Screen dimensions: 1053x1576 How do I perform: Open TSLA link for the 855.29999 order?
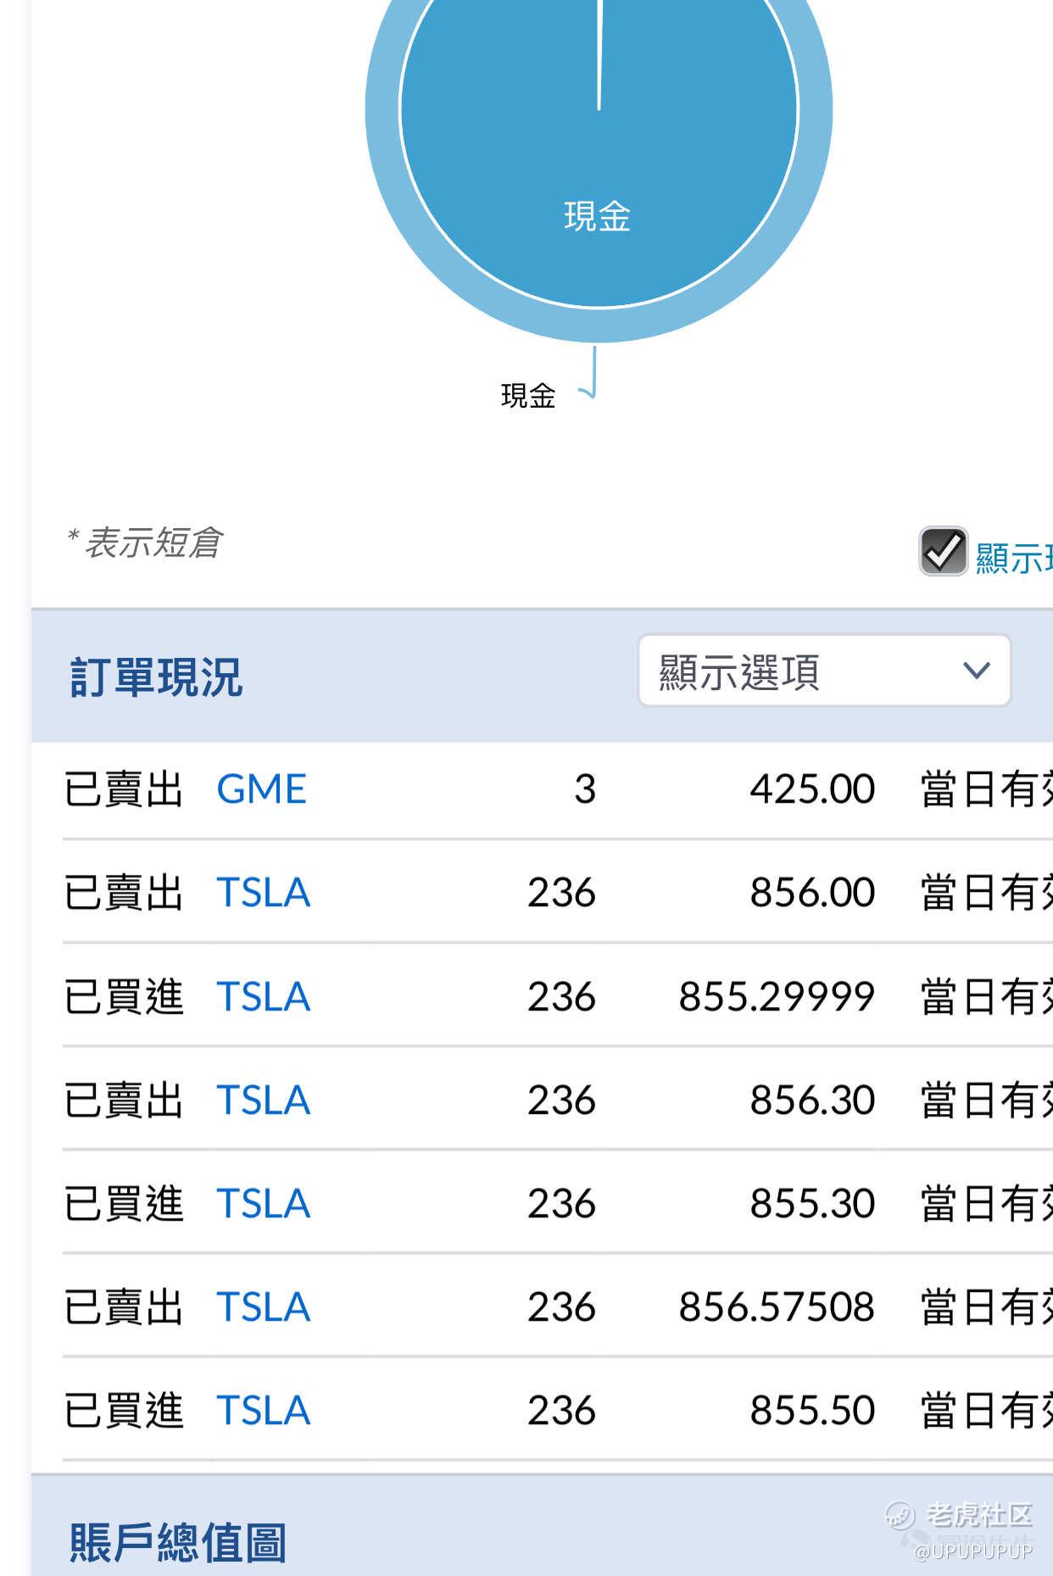(264, 997)
